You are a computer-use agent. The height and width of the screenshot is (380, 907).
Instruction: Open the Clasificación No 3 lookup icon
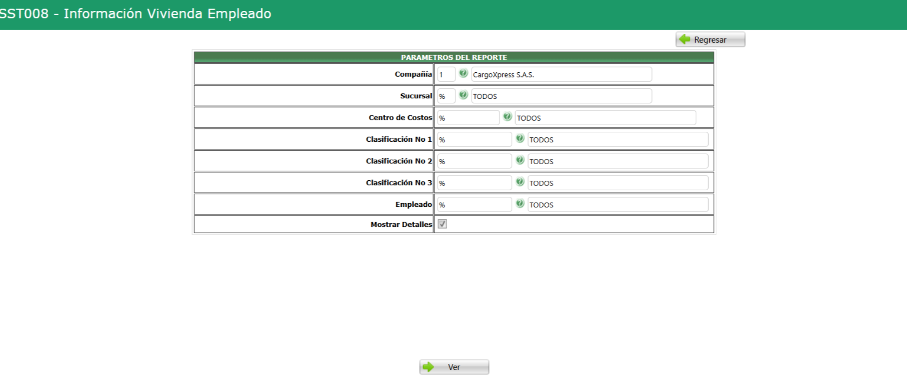pos(520,182)
